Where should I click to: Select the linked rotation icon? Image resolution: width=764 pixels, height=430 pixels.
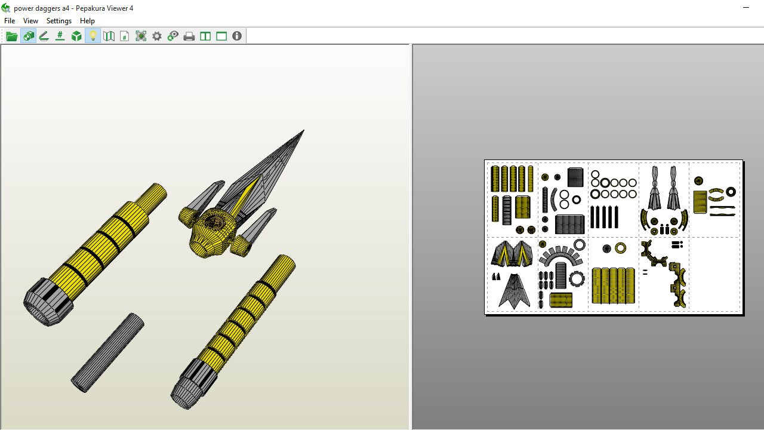click(172, 35)
